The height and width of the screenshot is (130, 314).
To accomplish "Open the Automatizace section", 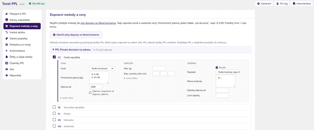I will click(x=22, y=51).
